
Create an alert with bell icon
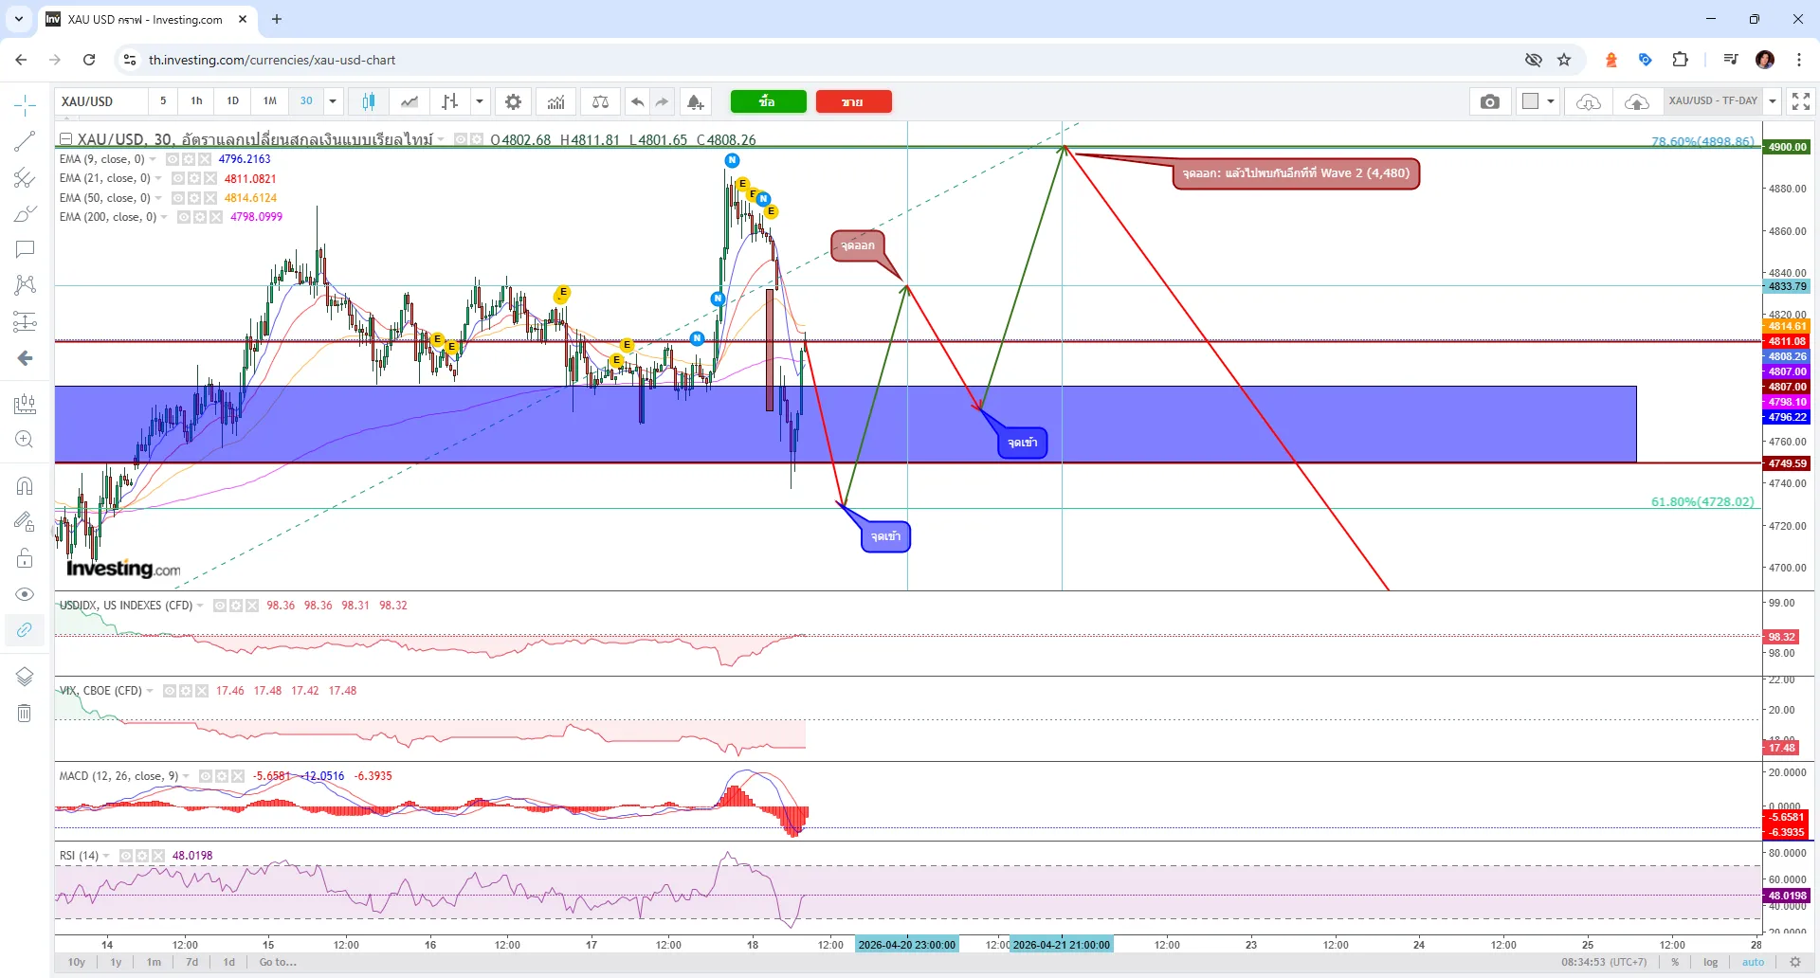tap(696, 101)
